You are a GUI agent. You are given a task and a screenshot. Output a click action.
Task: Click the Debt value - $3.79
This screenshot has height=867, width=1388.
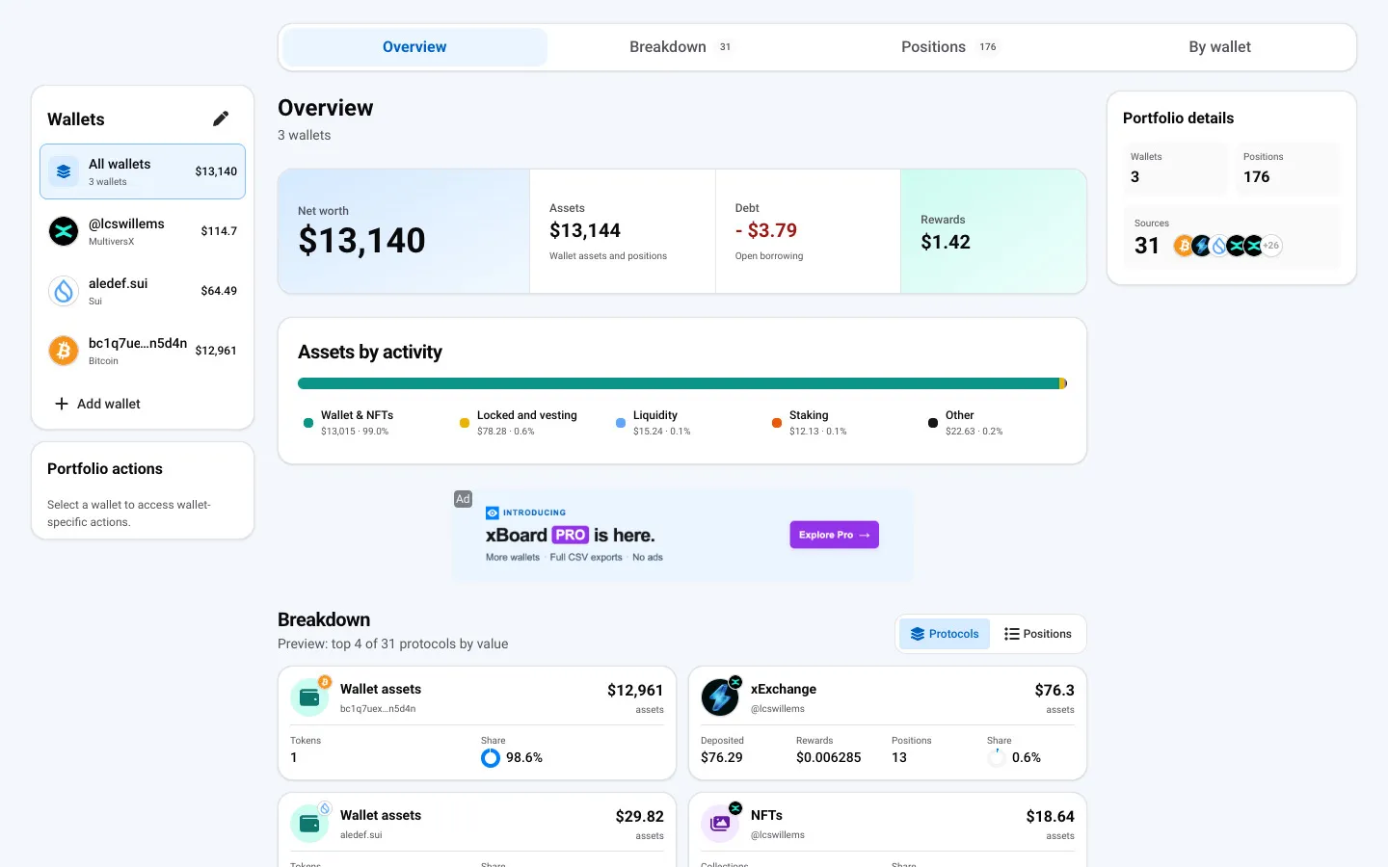(x=766, y=230)
